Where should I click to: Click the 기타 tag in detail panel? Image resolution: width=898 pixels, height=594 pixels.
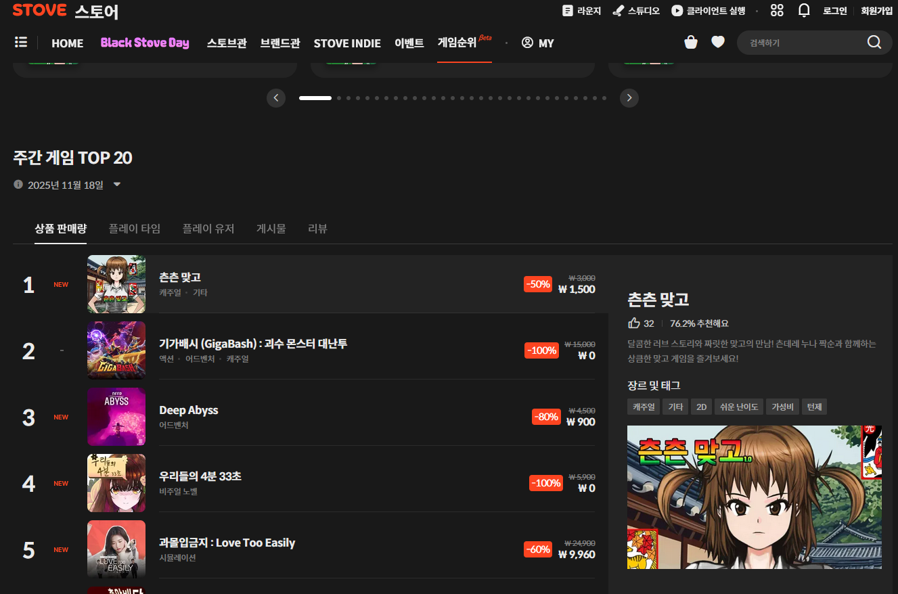click(675, 407)
